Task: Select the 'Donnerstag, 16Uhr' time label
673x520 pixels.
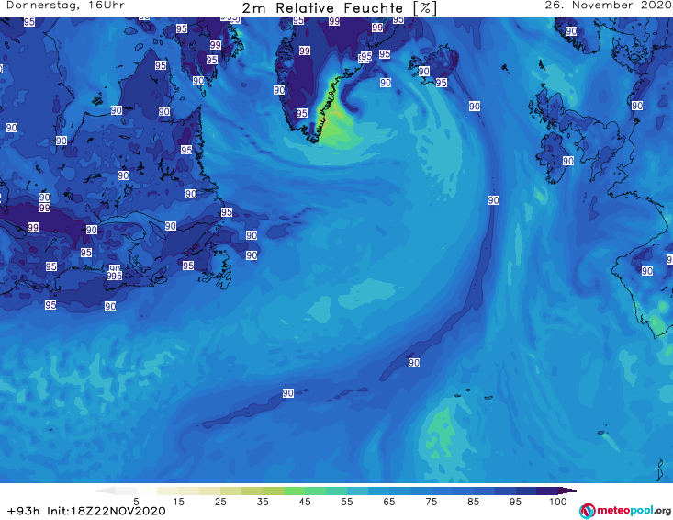Action: point(65,6)
